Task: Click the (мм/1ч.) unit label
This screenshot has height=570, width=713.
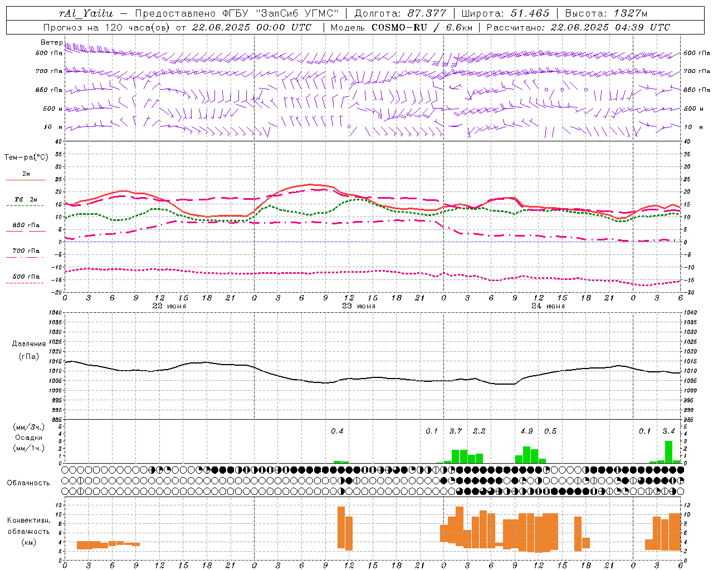Action: pyautogui.click(x=29, y=448)
